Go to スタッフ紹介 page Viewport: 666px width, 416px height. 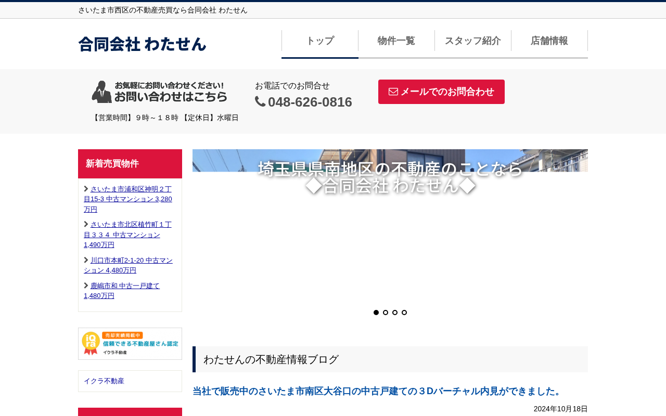[473, 41]
